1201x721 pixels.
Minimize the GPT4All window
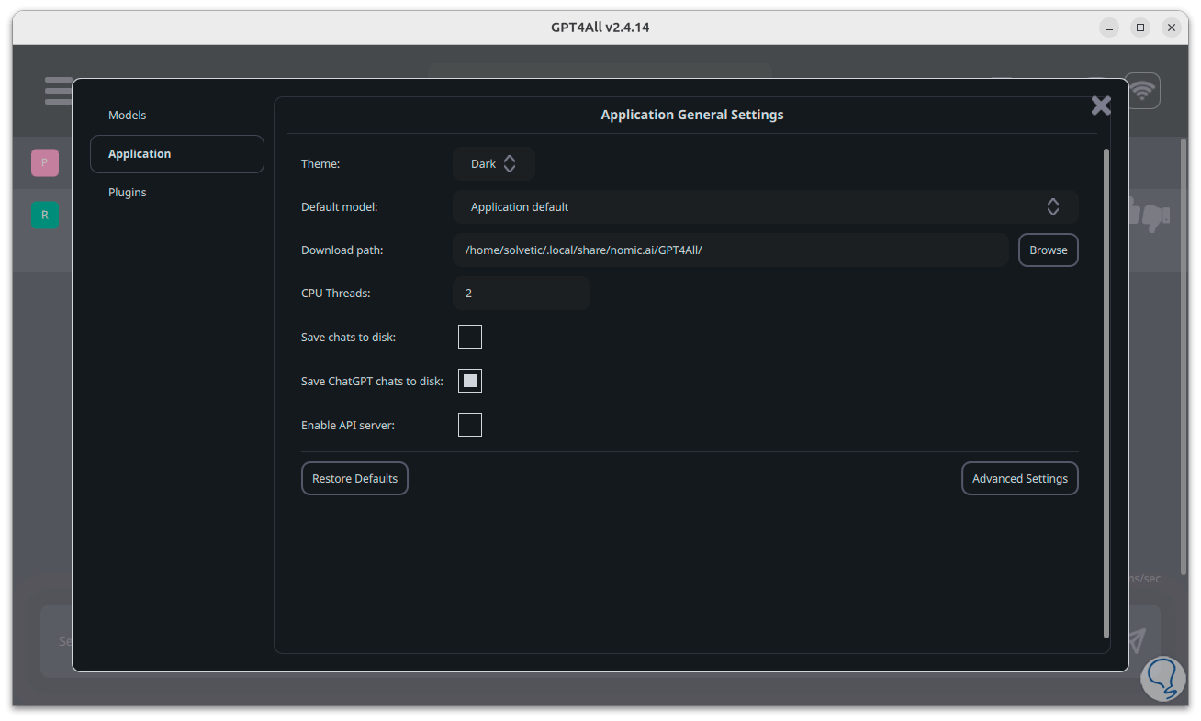[x=1109, y=28]
